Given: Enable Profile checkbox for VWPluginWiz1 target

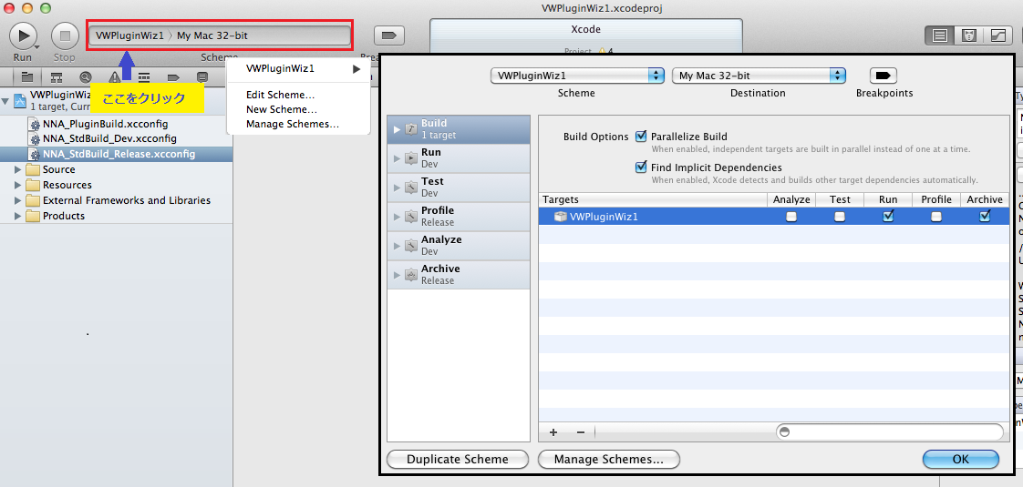Looking at the screenshot, I should click(x=936, y=217).
